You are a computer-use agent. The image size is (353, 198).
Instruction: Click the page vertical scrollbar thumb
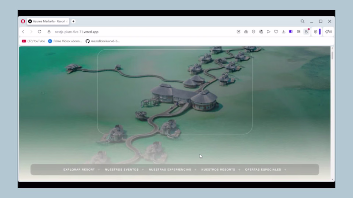[332, 55]
